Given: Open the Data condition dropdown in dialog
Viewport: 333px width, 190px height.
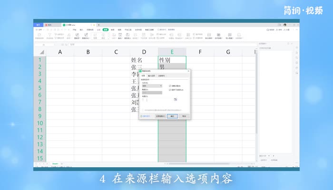Looking at the screenshot, I should [x=152, y=93].
